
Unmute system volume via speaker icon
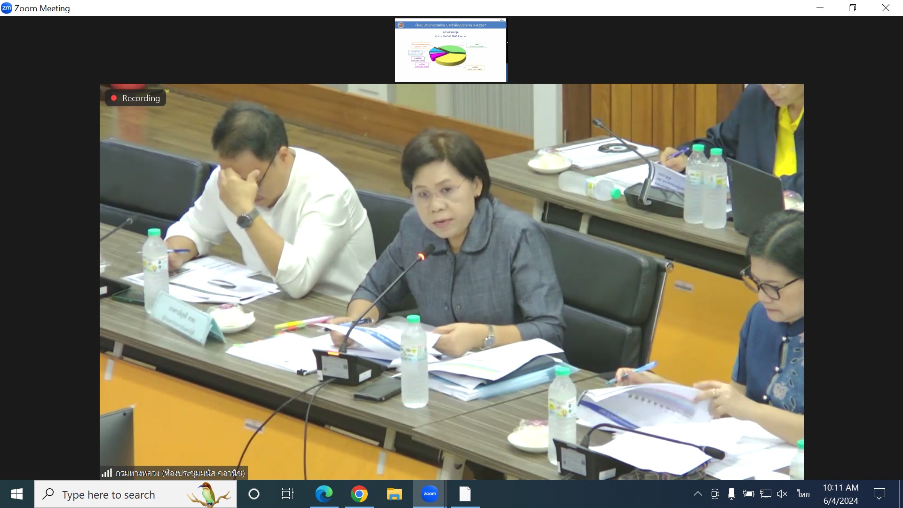coord(782,494)
